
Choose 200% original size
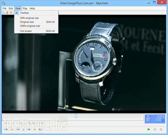[x=36, y=26]
